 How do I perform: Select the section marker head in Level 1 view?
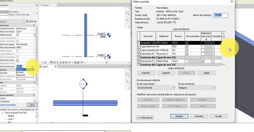pos(83,84)
